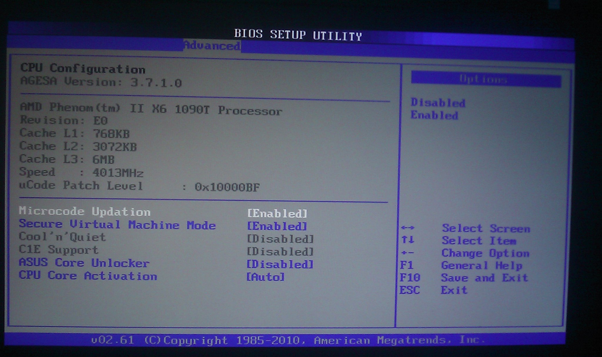Click the F1 General Help entry
Image resolution: width=602 pixels, height=357 pixels.
click(461, 265)
